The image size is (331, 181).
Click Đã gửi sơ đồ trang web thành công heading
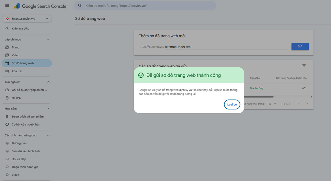point(184,75)
